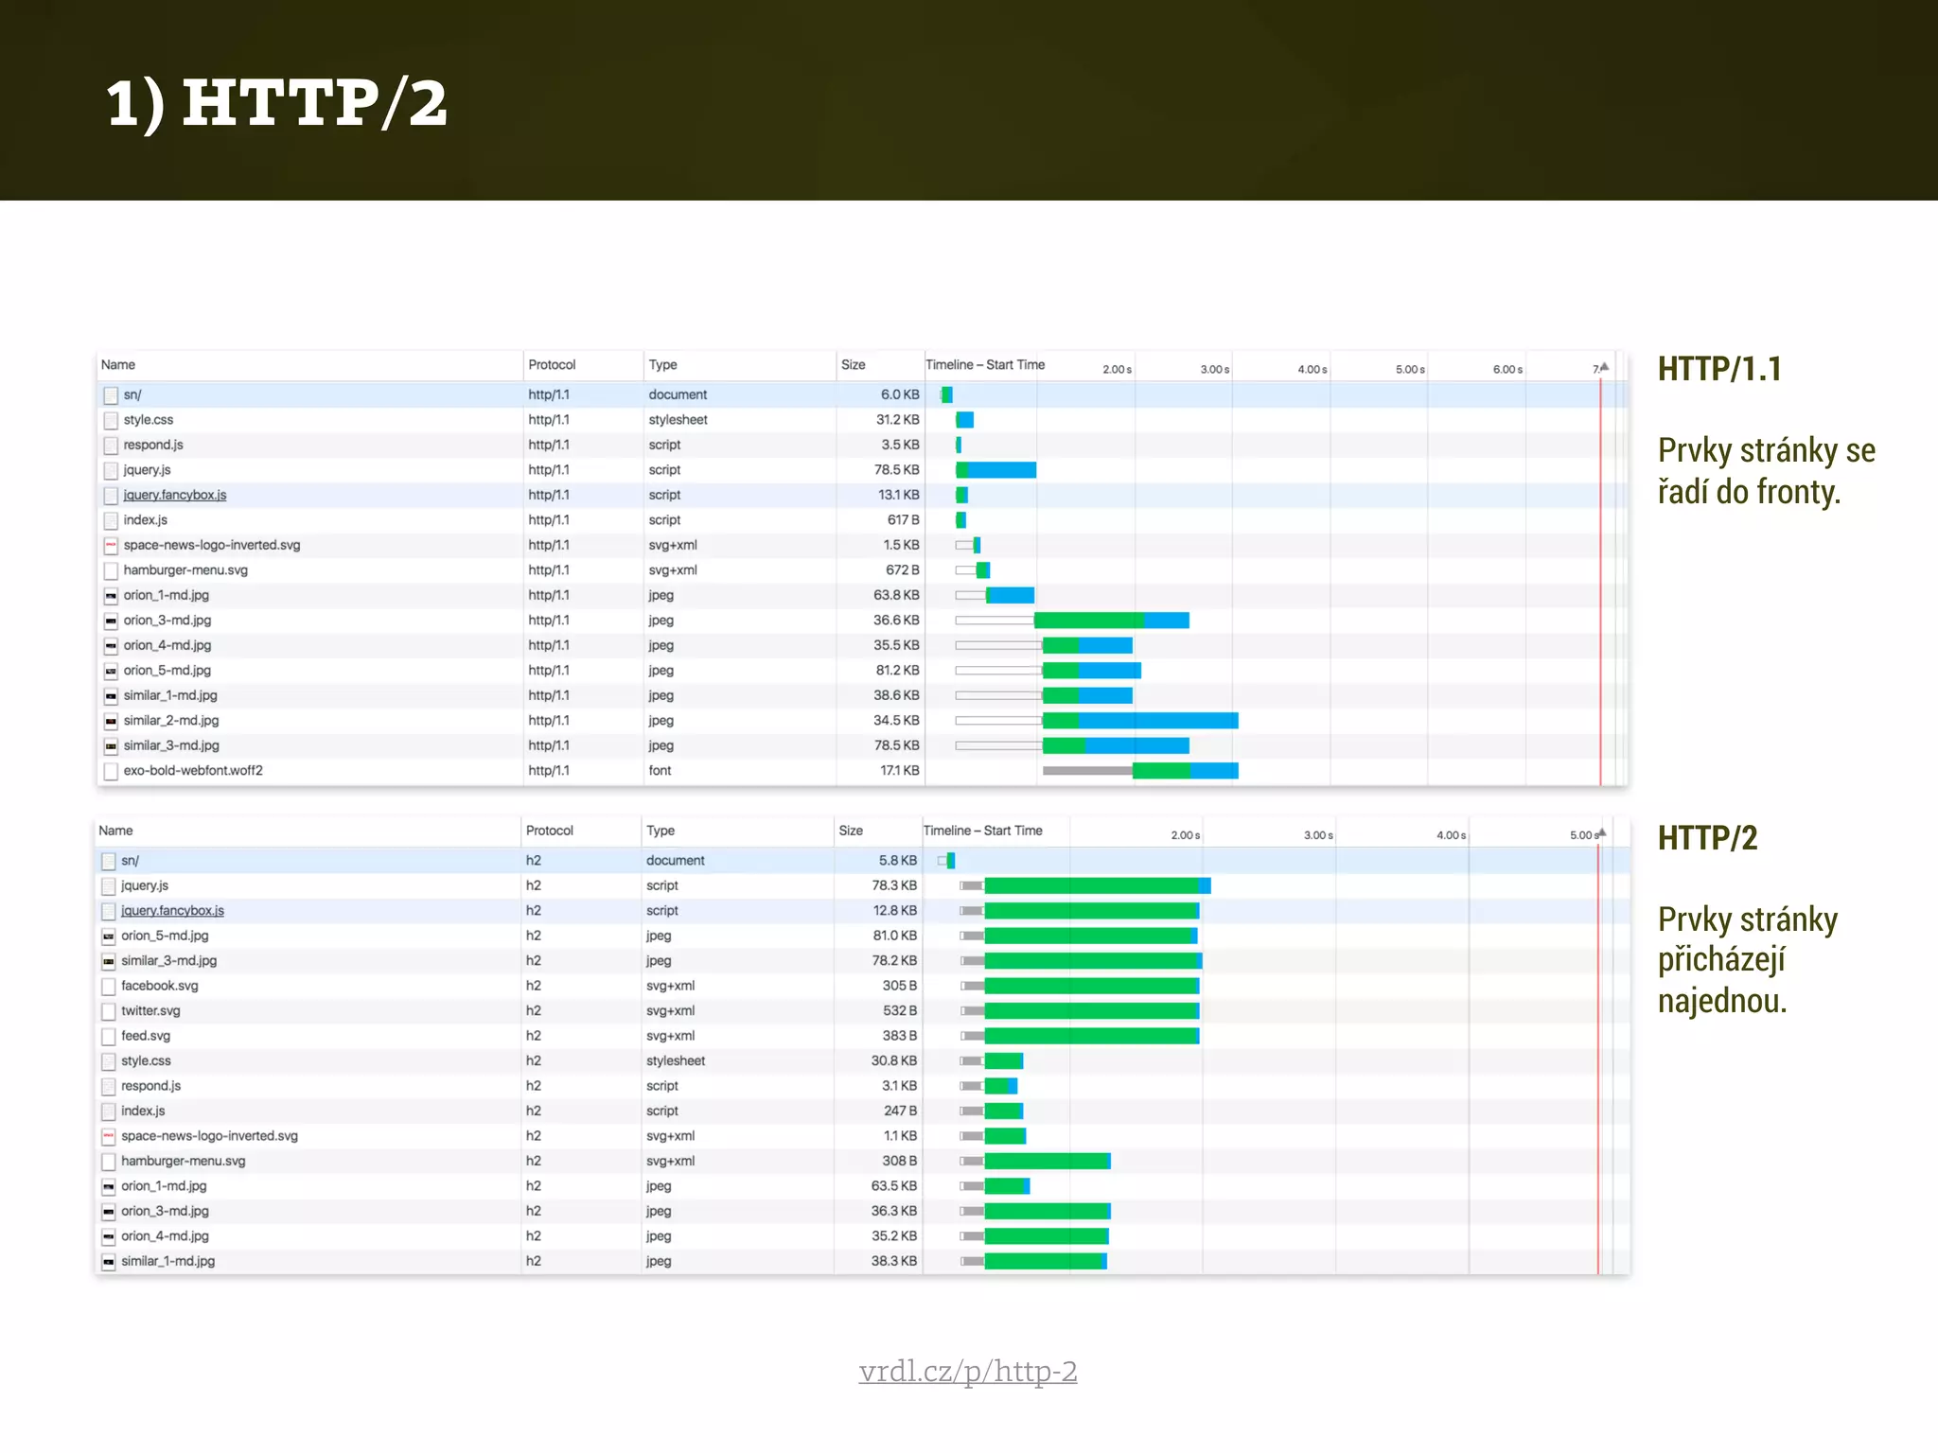Open the vrdl.cz/p/http-2 link
Screen dimensions: 1938x1453
coord(967,1371)
